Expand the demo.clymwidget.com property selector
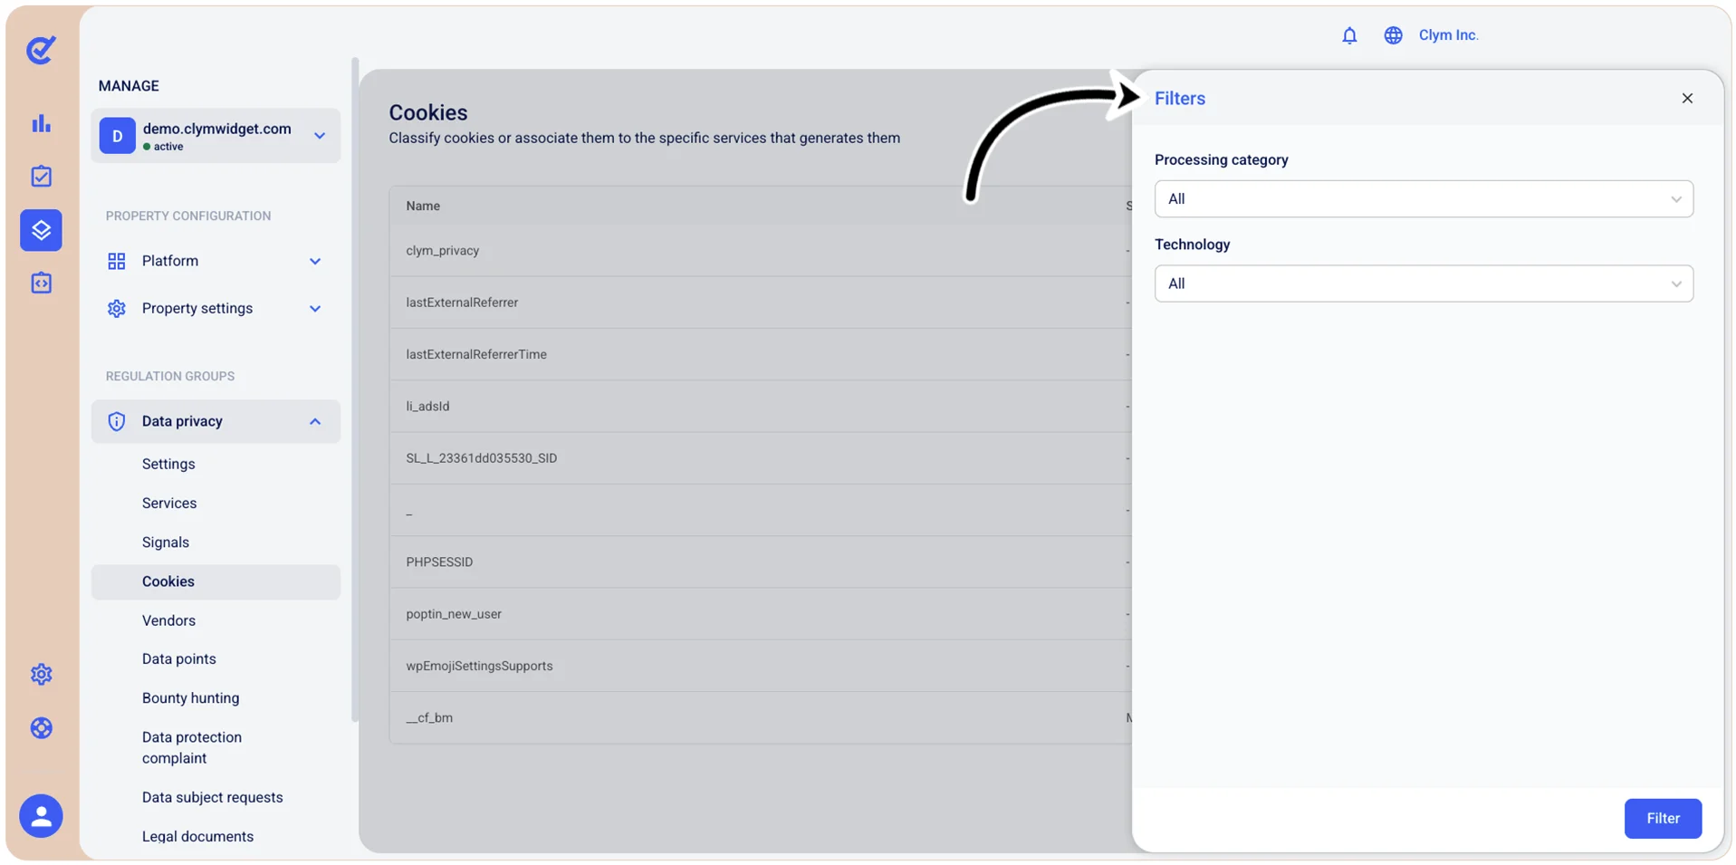This screenshot has height=865, width=1736. (216, 136)
